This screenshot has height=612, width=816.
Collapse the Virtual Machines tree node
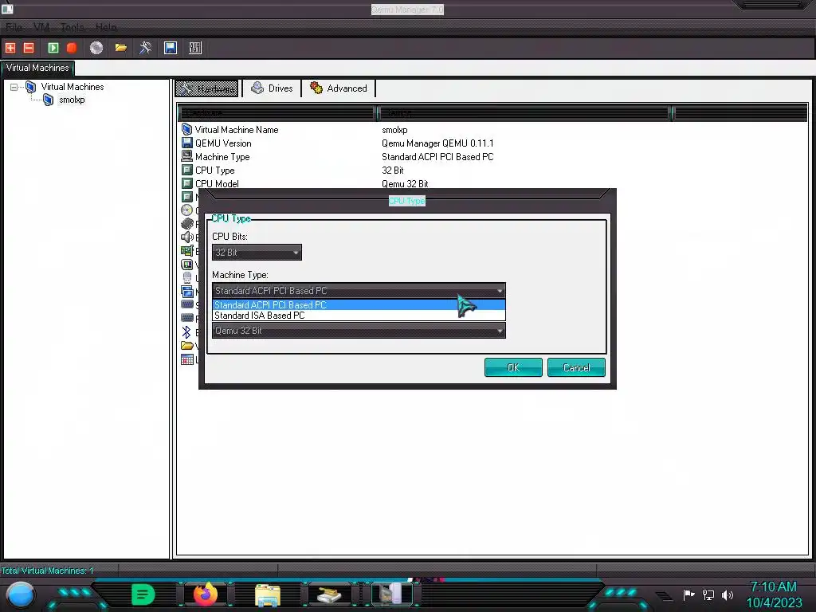(14, 87)
